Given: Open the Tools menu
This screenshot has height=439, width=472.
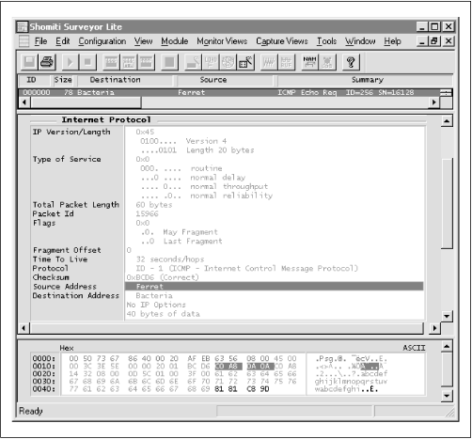Looking at the screenshot, I should click(326, 41).
